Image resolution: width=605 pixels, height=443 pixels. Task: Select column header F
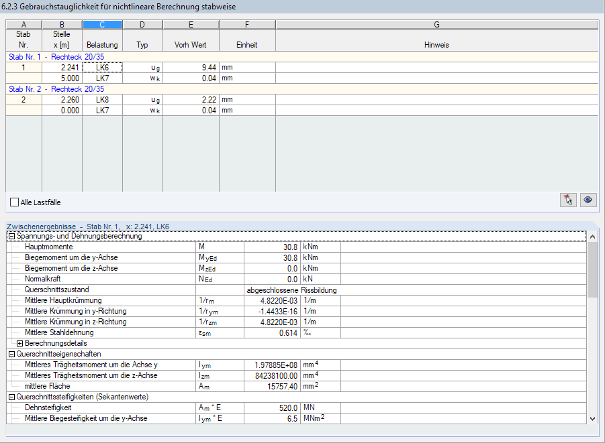pyautogui.click(x=247, y=25)
